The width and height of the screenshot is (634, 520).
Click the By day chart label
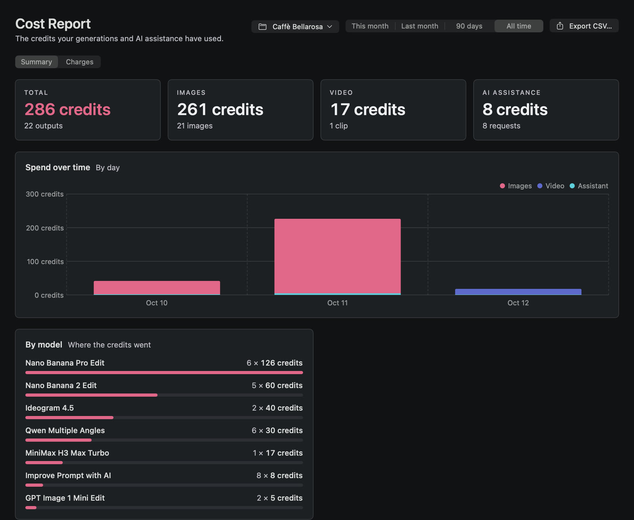[x=108, y=168]
